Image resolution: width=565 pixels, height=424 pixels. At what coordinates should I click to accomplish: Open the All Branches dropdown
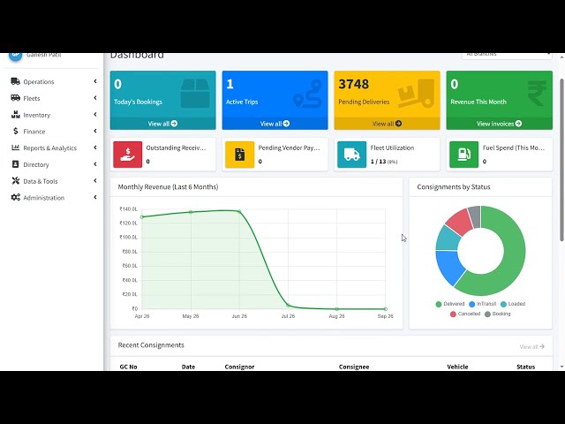coord(507,56)
